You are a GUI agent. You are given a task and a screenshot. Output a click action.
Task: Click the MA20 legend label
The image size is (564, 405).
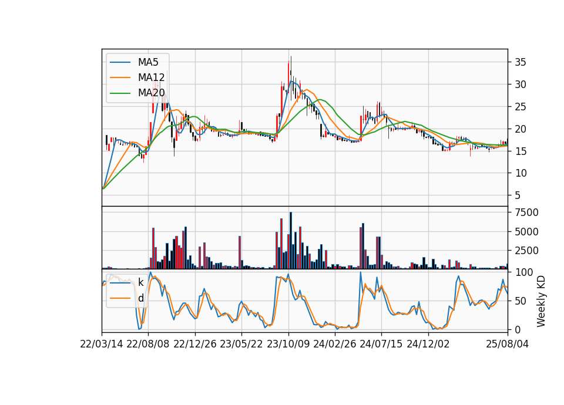coord(151,93)
